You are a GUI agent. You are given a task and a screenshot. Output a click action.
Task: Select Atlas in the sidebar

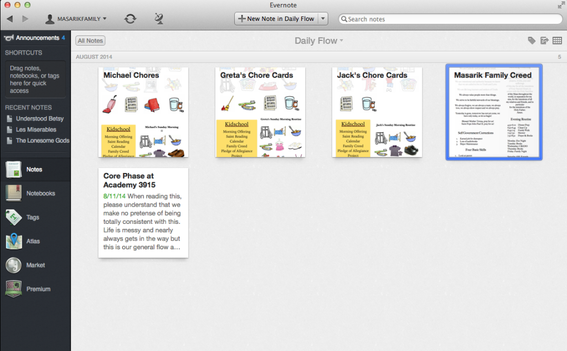click(x=35, y=241)
